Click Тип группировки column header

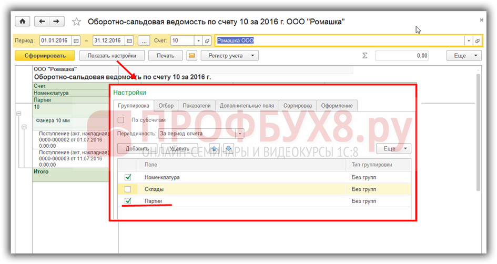[x=378, y=165]
